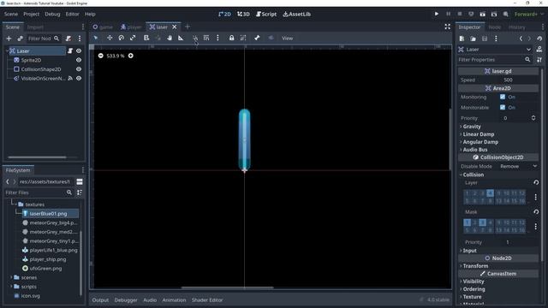Attach script icon in Scene dock toolbar

(68, 38)
